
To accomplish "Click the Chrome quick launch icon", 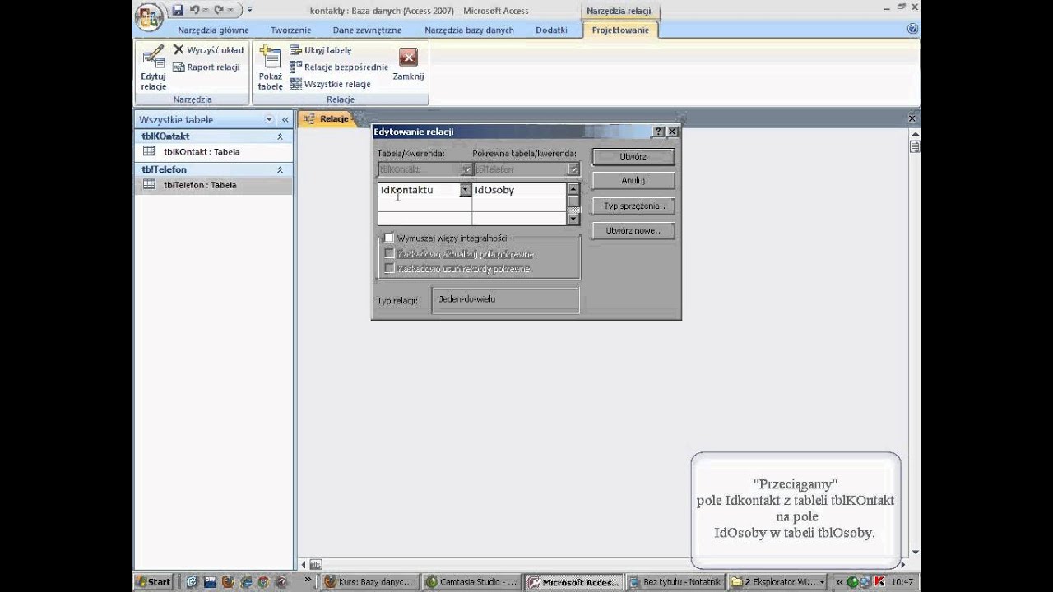I will tap(262, 582).
